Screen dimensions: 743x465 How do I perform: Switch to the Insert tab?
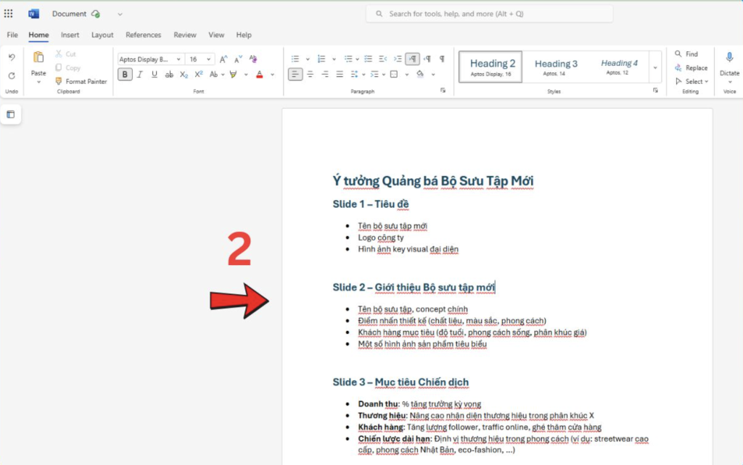pos(70,35)
